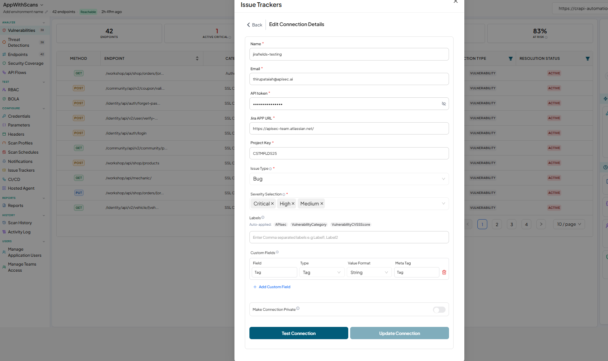
Task: Open the custom field Type dropdown
Action: (x=322, y=272)
